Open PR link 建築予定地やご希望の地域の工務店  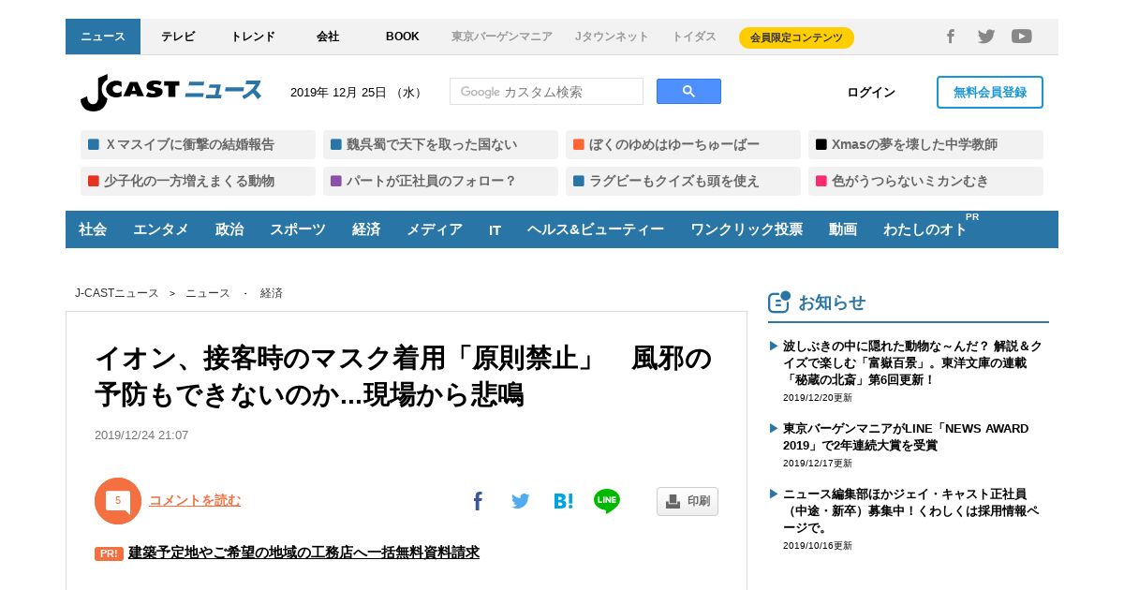coord(303,553)
